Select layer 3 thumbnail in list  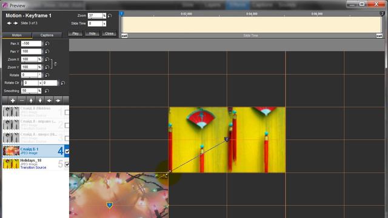pyautogui.click(x=11, y=138)
